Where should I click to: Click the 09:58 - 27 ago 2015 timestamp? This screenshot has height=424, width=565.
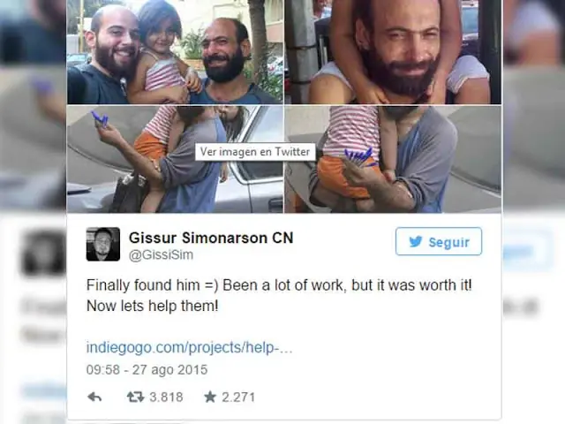pos(147,370)
